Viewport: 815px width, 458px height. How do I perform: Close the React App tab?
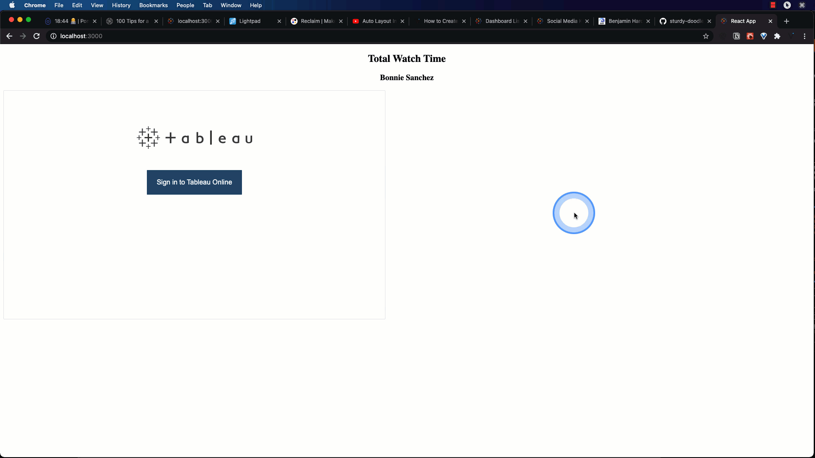click(x=770, y=21)
